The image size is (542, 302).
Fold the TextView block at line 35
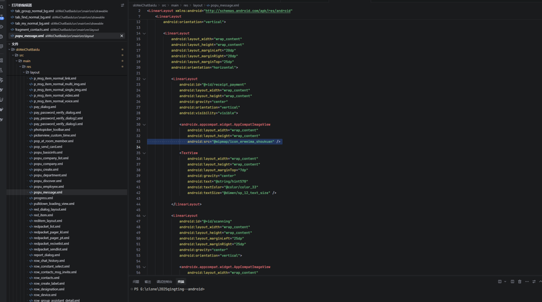[x=144, y=153]
